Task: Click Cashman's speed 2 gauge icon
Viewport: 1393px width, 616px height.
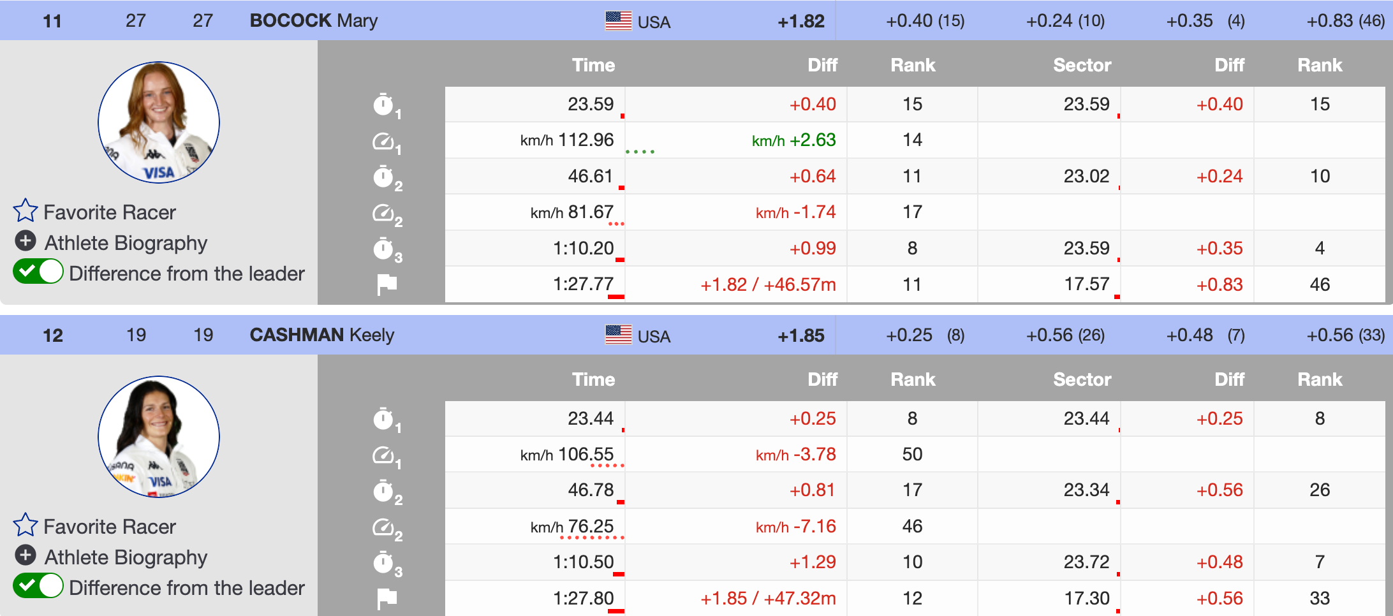Action: pyautogui.click(x=383, y=527)
